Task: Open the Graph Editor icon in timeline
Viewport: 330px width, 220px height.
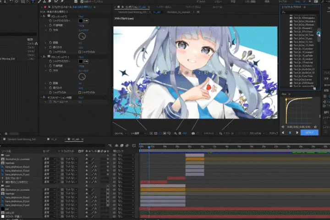Action: [134, 145]
